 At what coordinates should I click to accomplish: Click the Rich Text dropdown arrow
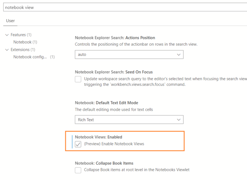(179, 120)
